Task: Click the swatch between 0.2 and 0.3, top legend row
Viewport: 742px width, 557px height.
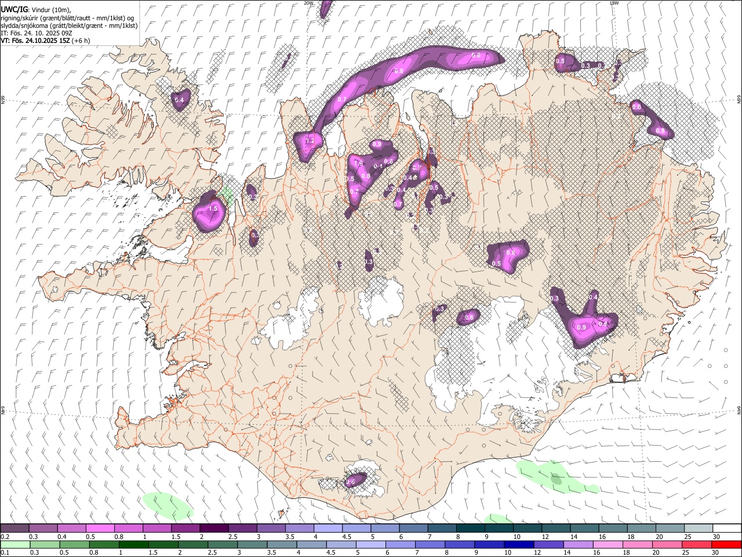Action: pos(16,528)
